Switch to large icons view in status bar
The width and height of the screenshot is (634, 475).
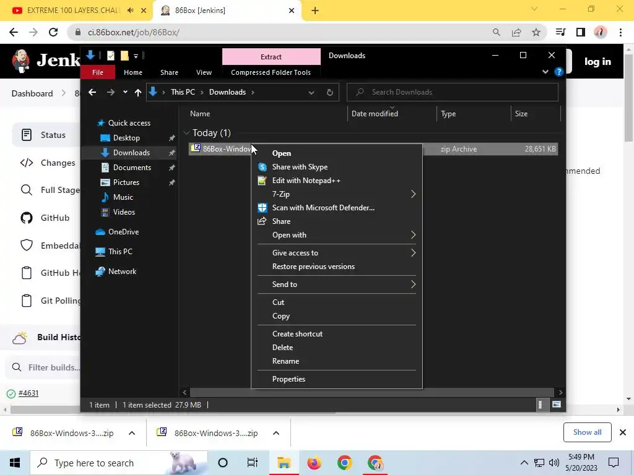pos(557,404)
